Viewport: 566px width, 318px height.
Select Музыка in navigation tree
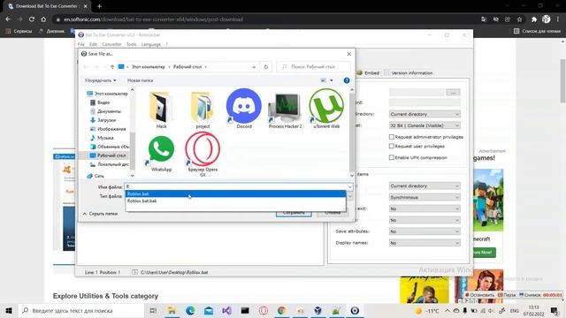pos(105,138)
